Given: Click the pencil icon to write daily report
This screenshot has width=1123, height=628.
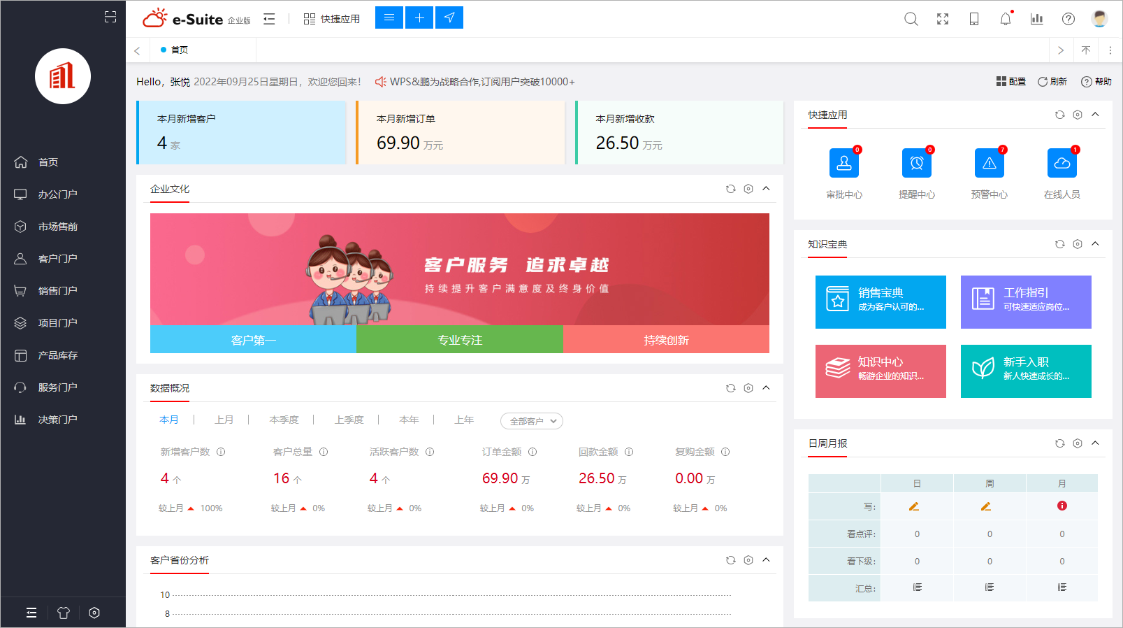Looking at the screenshot, I should pos(914,506).
